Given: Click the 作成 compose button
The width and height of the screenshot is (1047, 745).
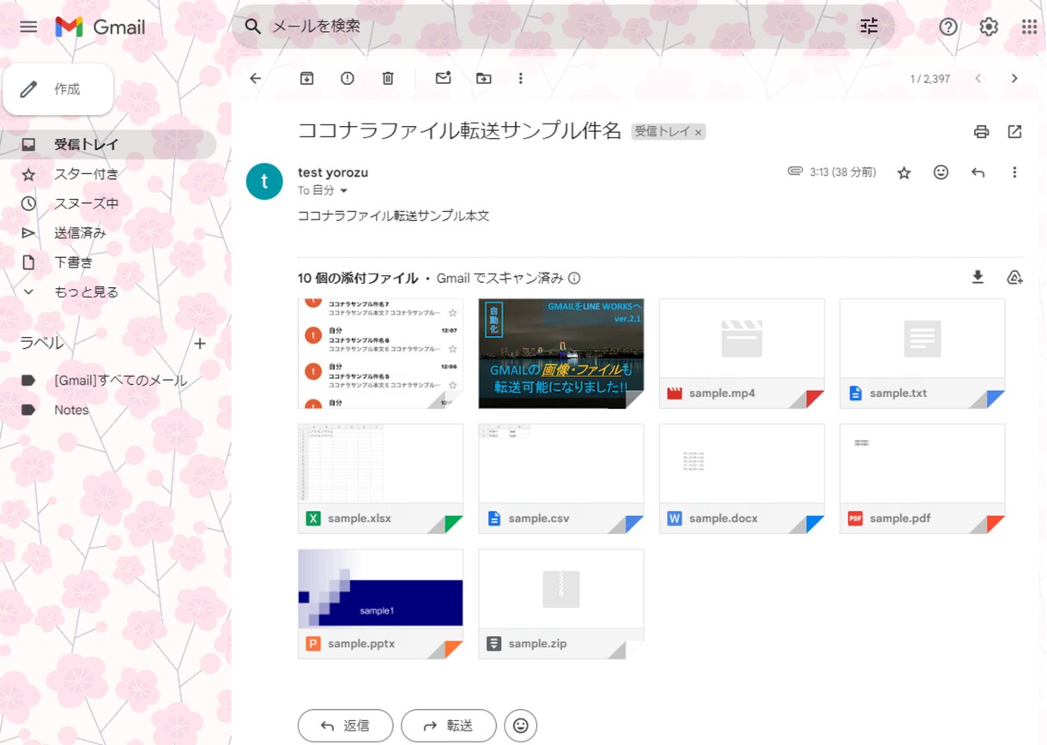Looking at the screenshot, I should (58, 89).
